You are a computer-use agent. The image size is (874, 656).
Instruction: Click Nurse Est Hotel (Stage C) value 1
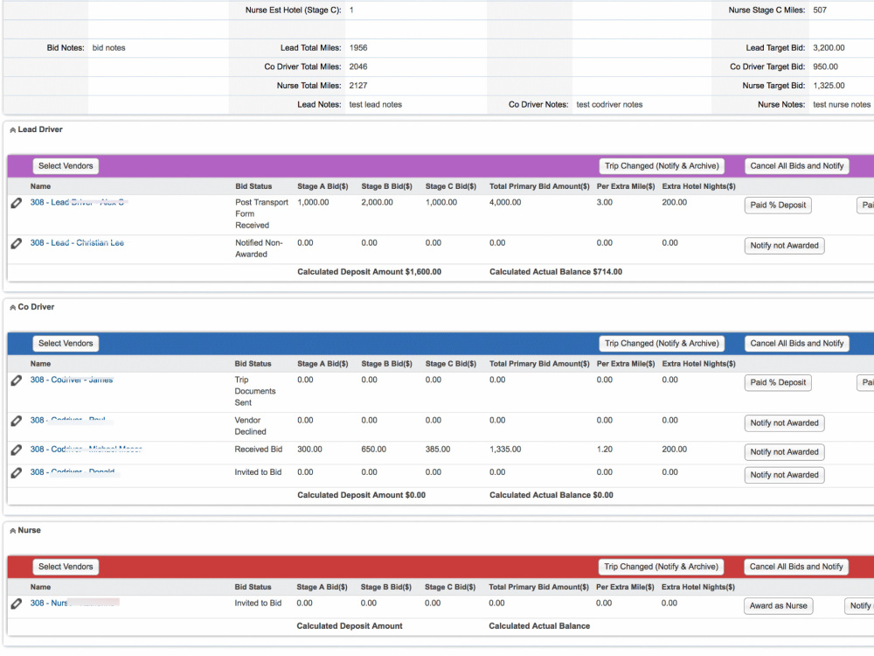[x=351, y=10]
